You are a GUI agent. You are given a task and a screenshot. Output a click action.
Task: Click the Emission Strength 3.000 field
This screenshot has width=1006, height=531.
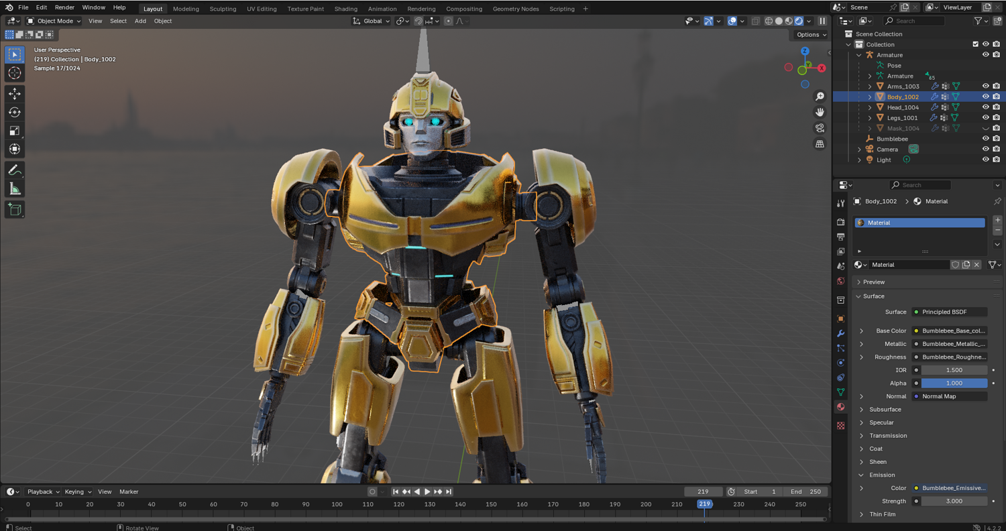coord(954,501)
